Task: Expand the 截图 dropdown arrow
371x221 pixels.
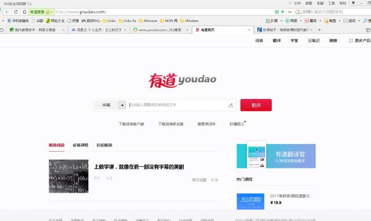Action: [340, 21]
